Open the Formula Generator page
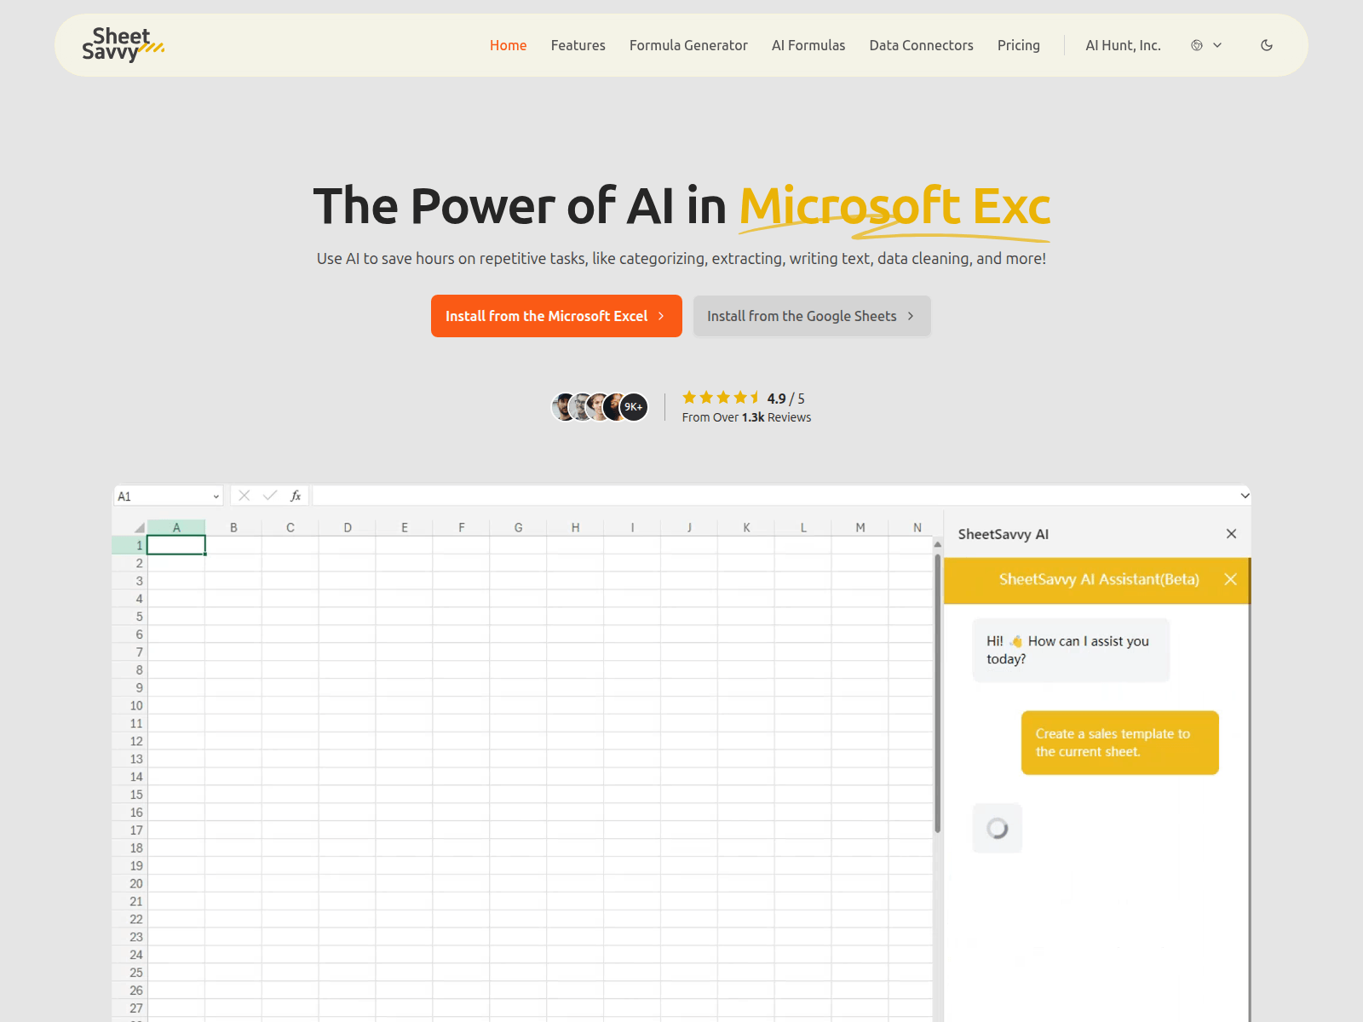1363x1022 pixels. click(x=687, y=45)
